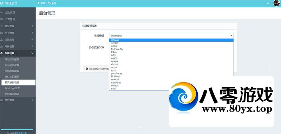Select xinnian from the template list

(171, 40)
